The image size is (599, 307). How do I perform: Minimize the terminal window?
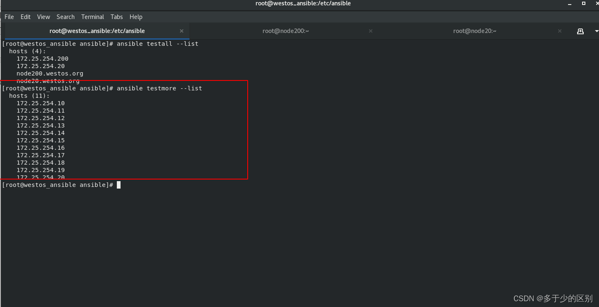point(569,3)
